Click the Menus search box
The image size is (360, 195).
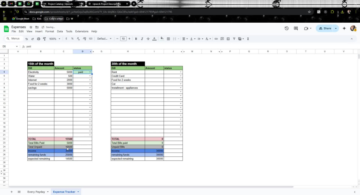14,38
